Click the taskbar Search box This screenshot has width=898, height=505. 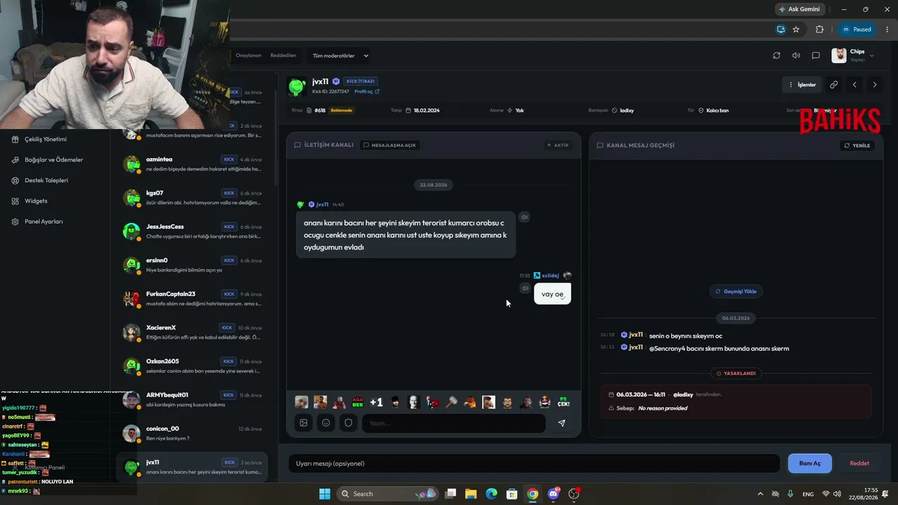click(387, 494)
